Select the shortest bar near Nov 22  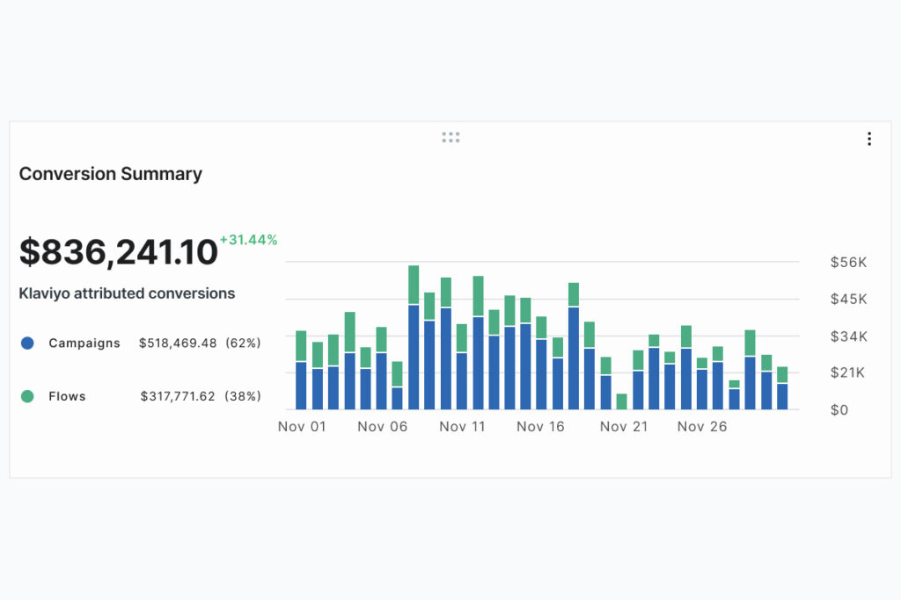tap(622, 400)
